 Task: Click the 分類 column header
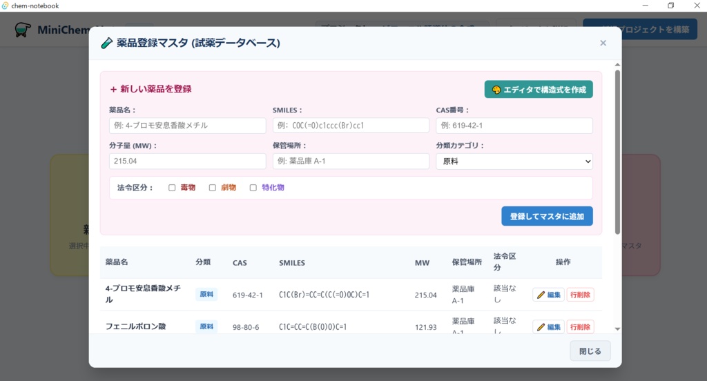point(203,262)
